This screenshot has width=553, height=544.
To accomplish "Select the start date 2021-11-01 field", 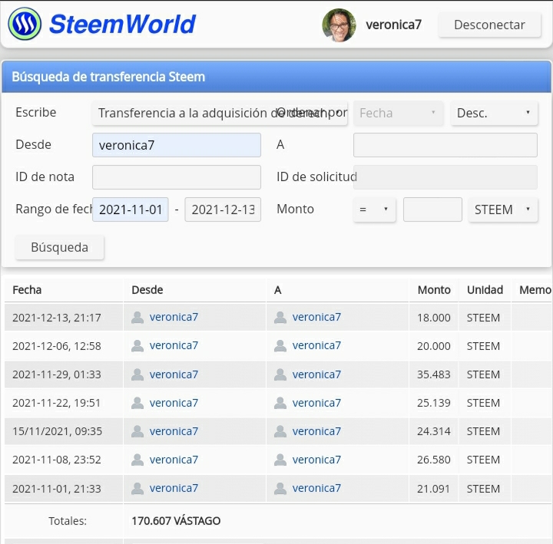I will pyautogui.click(x=130, y=209).
